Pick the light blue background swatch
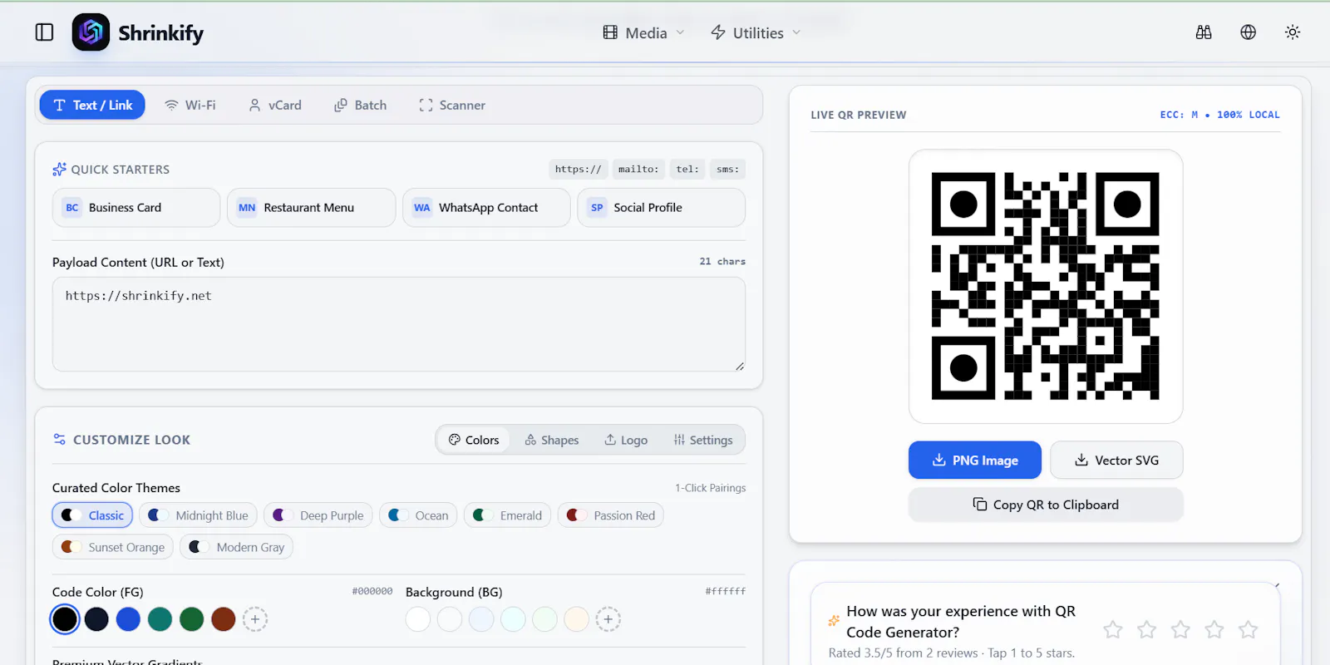Viewport: 1330px width, 665px height. 481,619
